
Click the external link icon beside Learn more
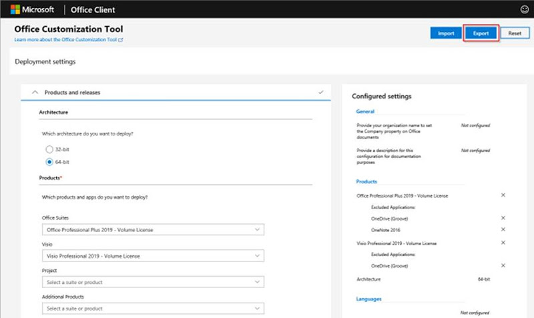tap(121, 40)
